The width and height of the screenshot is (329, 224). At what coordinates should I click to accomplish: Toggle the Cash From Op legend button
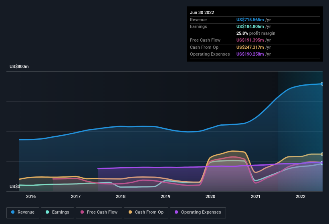coord(146,212)
